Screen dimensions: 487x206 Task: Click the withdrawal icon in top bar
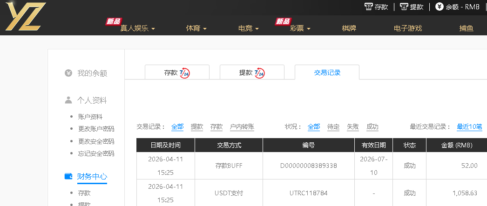[404, 7]
